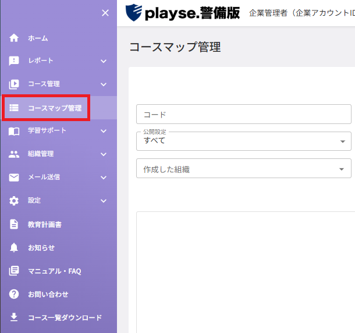Expand the コース管理 submenu chevron
Image resolution: width=355 pixels, height=333 pixels.
[x=104, y=84]
